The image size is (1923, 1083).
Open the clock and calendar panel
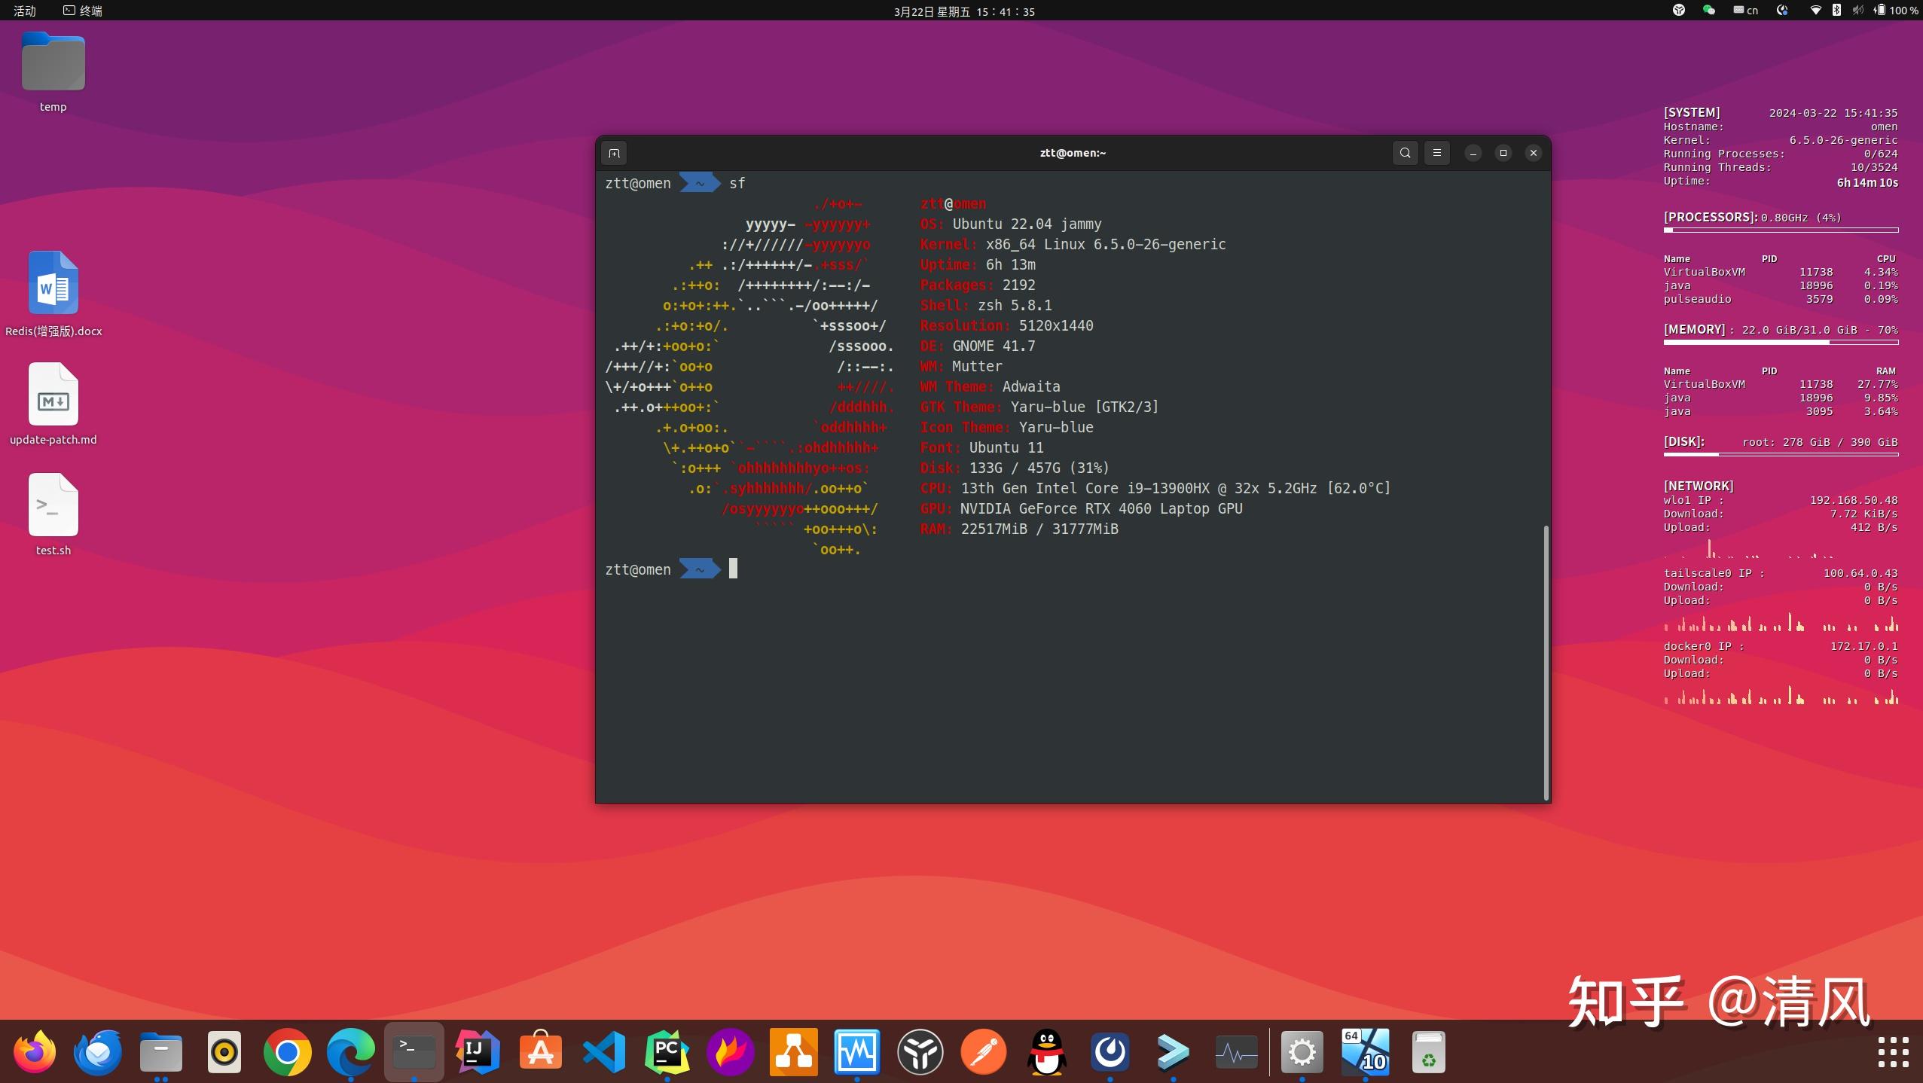(x=963, y=11)
